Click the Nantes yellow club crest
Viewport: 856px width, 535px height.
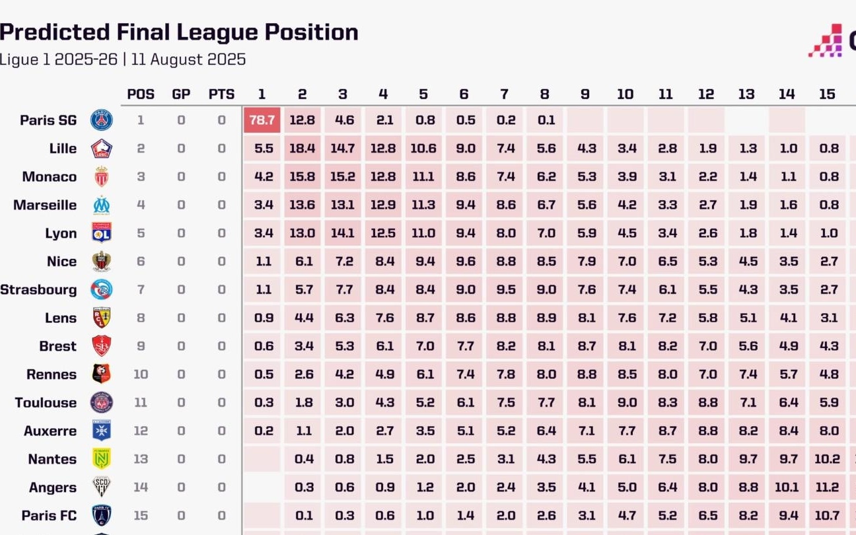102,459
